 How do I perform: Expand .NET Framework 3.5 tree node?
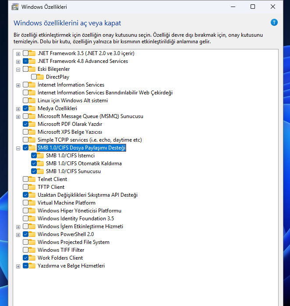click(x=18, y=54)
